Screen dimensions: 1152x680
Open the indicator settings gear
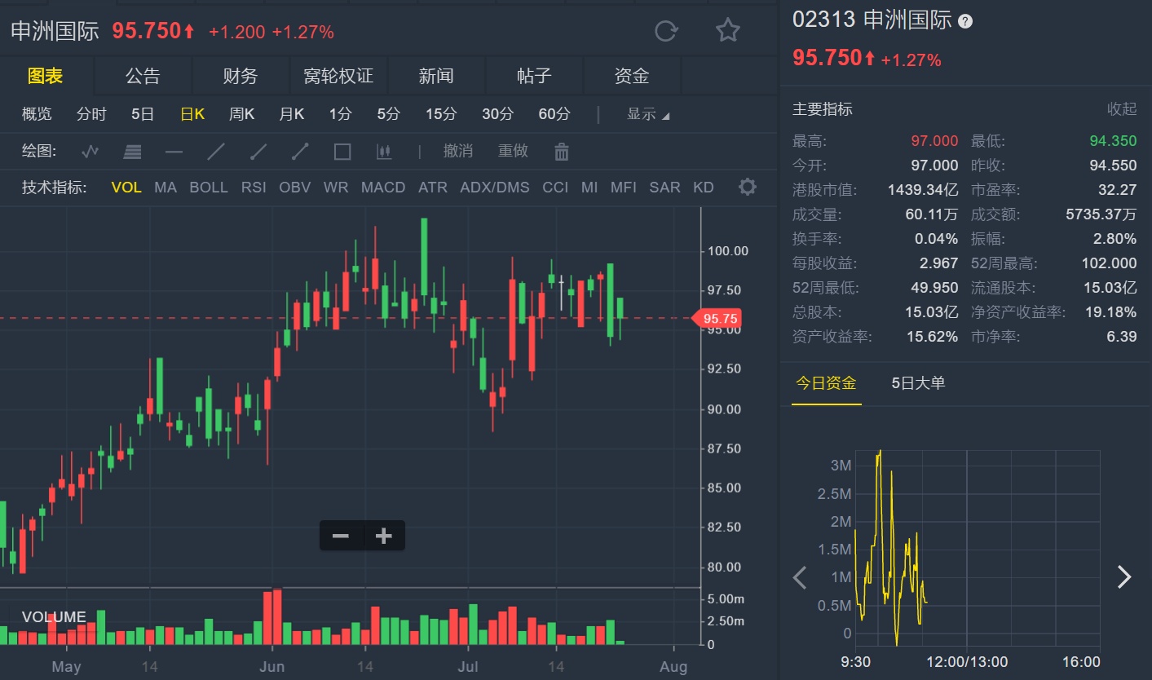(x=747, y=188)
